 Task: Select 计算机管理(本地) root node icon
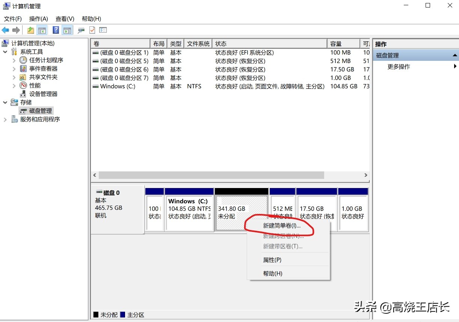6,43
